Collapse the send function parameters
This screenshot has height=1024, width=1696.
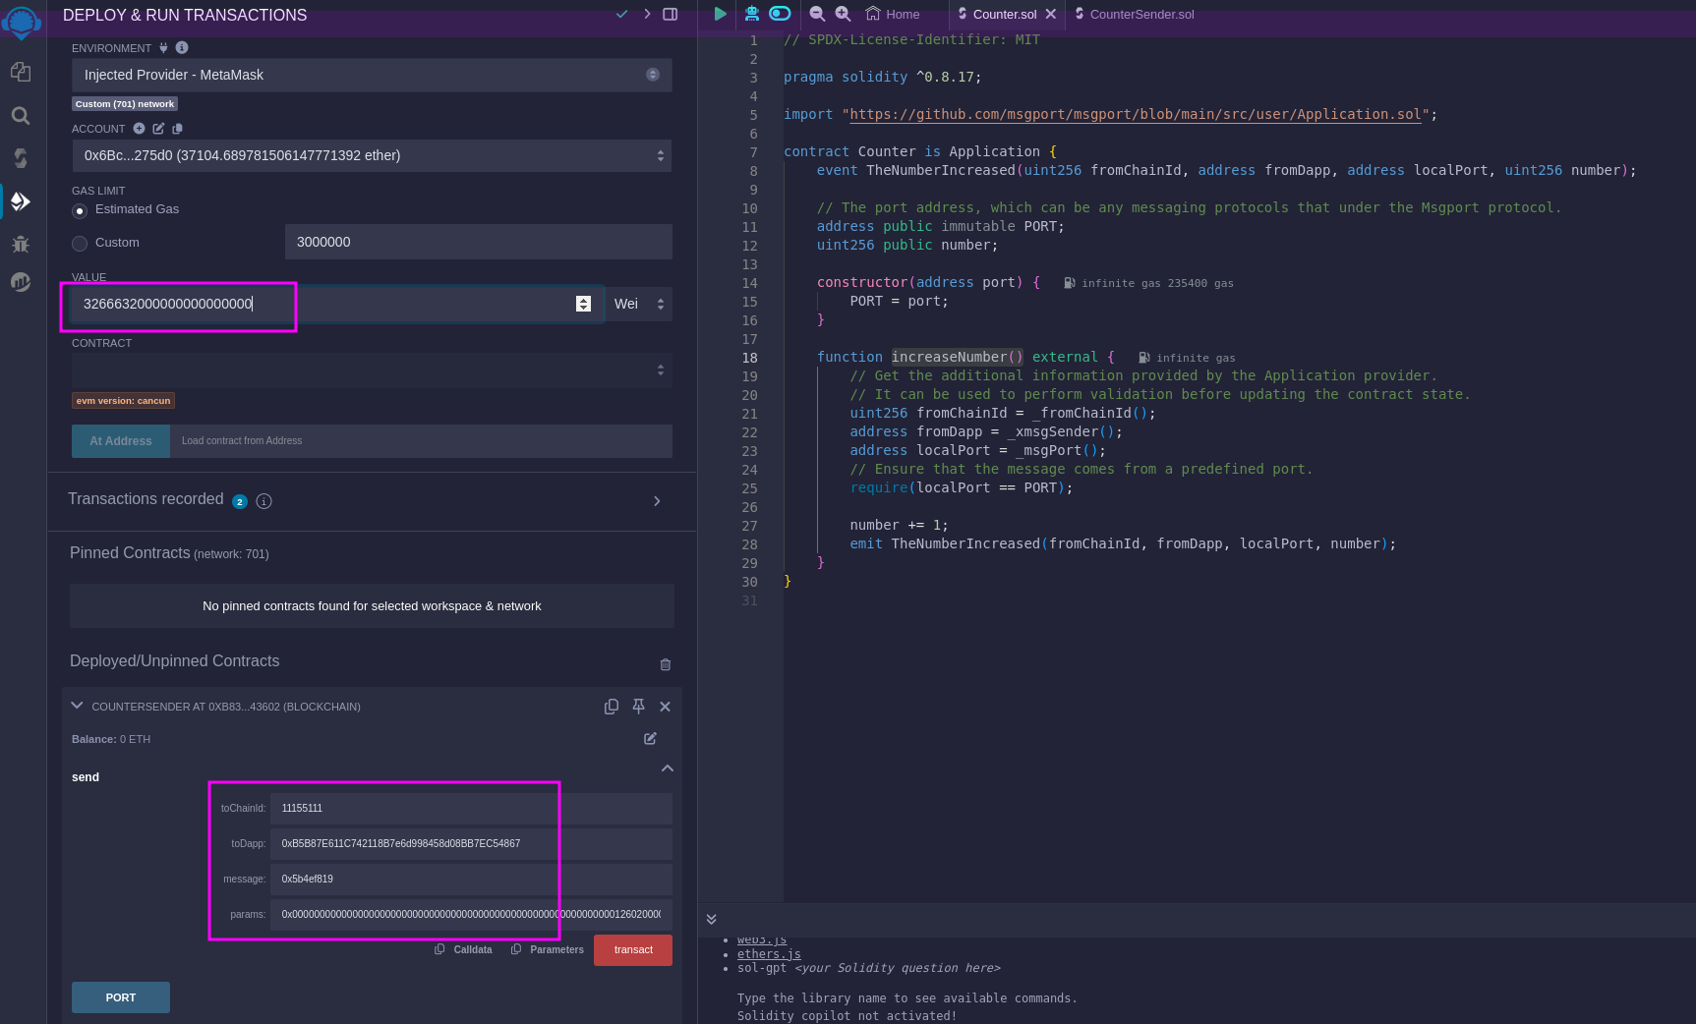click(x=668, y=768)
